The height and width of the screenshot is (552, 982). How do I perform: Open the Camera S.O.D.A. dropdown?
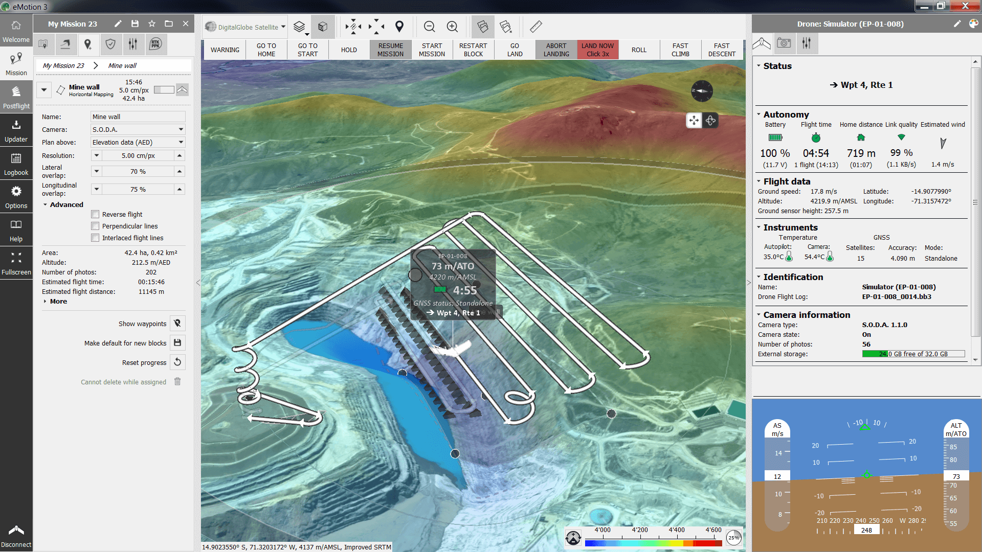(138, 130)
